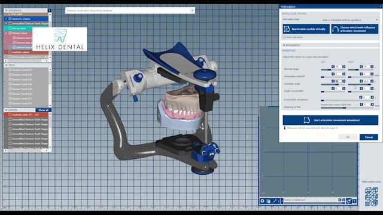
Task: Increase left Immediate sideshift value
Action: (344, 74)
